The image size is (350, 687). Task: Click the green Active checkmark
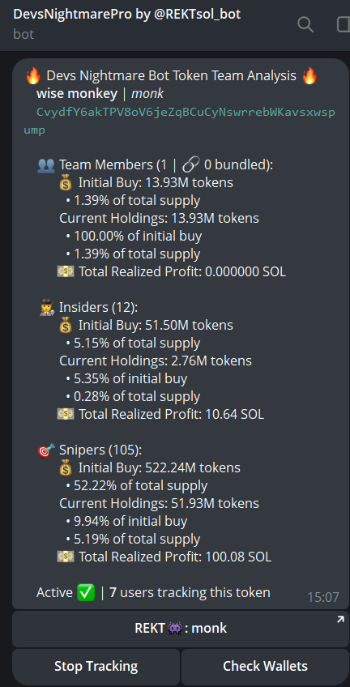click(86, 593)
